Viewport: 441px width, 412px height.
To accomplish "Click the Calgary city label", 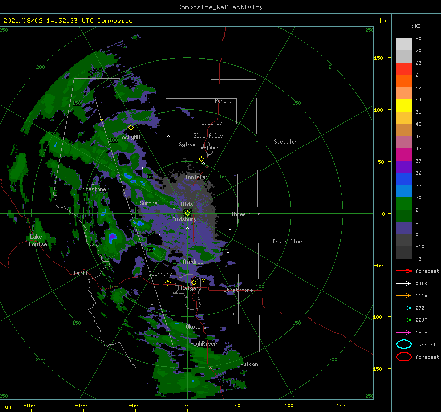I will coord(191,288).
